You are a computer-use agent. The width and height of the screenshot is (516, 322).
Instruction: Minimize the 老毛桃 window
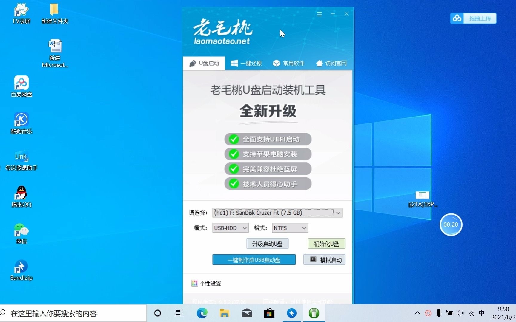[333, 14]
